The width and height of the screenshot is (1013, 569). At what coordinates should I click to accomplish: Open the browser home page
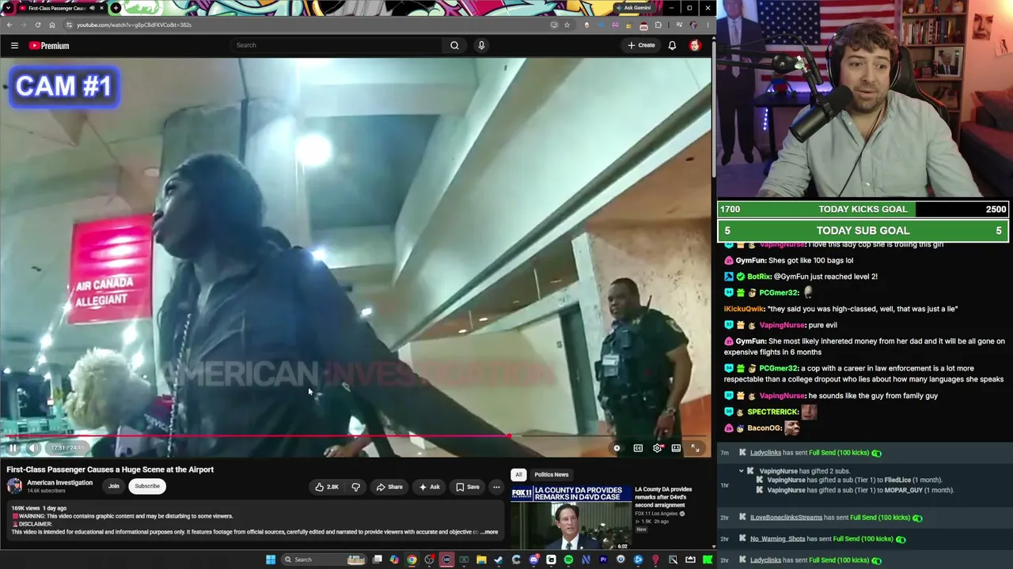(52, 24)
